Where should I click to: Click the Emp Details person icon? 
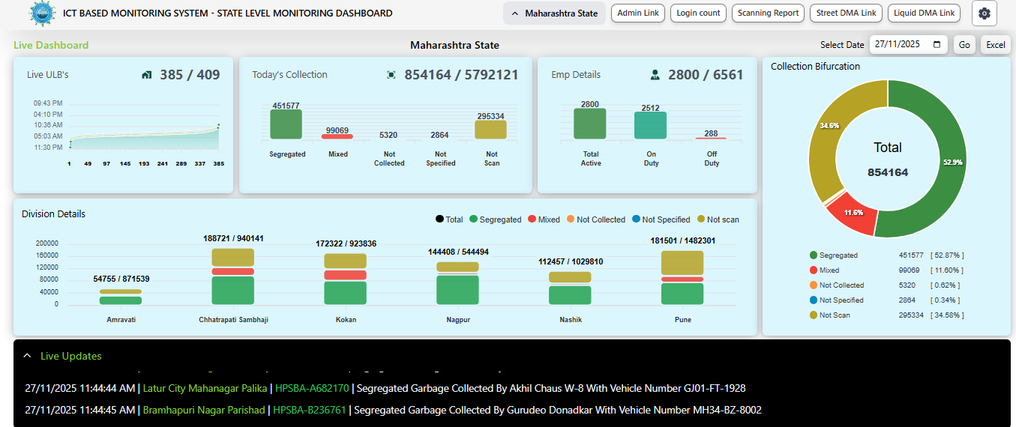[x=655, y=75]
